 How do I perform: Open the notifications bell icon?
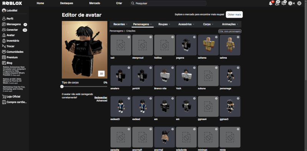point(271,3)
